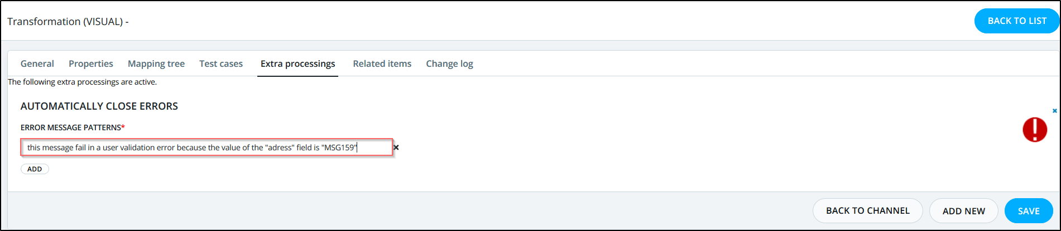Click the ERROR MESSAGE PATTERNS field label
Screen dimensions: 1061x231
tap(72, 127)
